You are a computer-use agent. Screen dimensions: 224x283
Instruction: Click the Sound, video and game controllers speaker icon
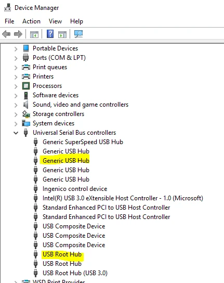tap(26, 105)
